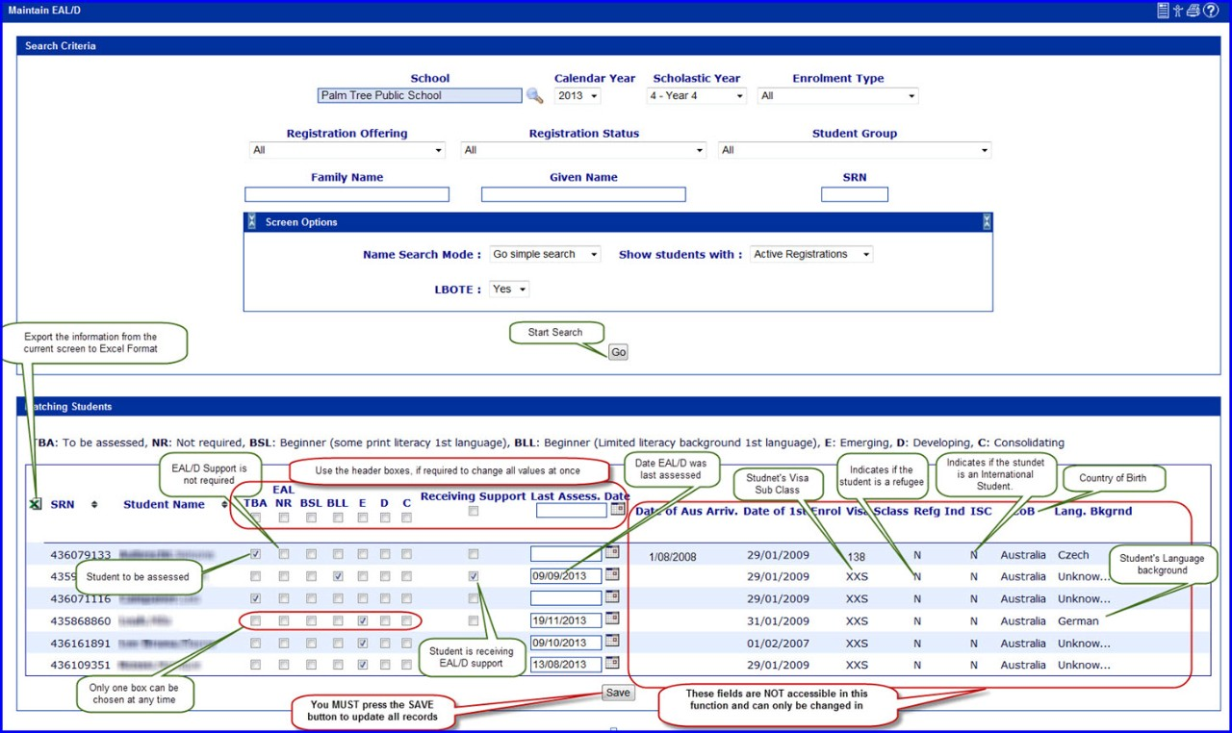This screenshot has width=1232, height=733.
Task: Untick TBA for student 436071116
Action: pyautogui.click(x=255, y=598)
